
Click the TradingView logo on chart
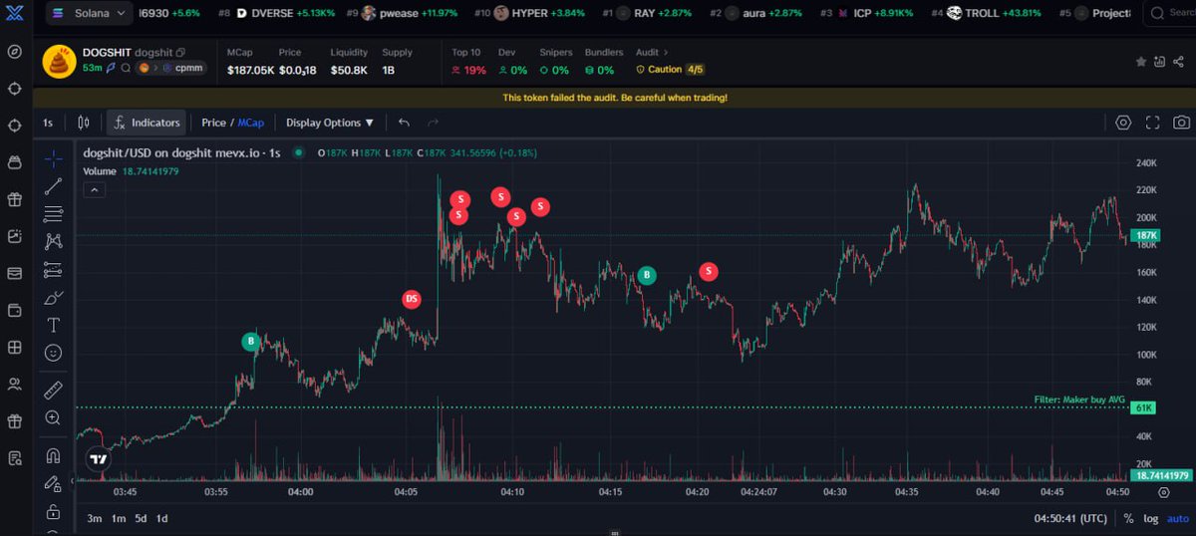98,459
